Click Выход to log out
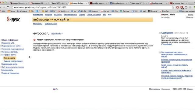Viewport: 195px width, 110px height. [x=190, y=15]
